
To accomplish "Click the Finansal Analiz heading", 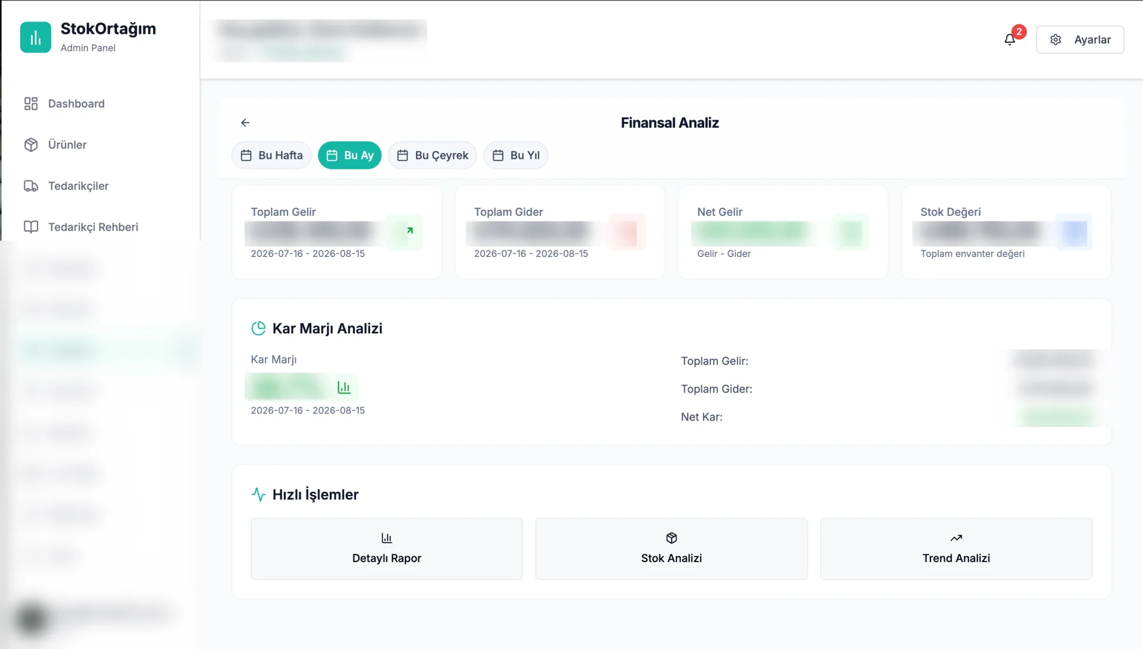I will (670, 123).
